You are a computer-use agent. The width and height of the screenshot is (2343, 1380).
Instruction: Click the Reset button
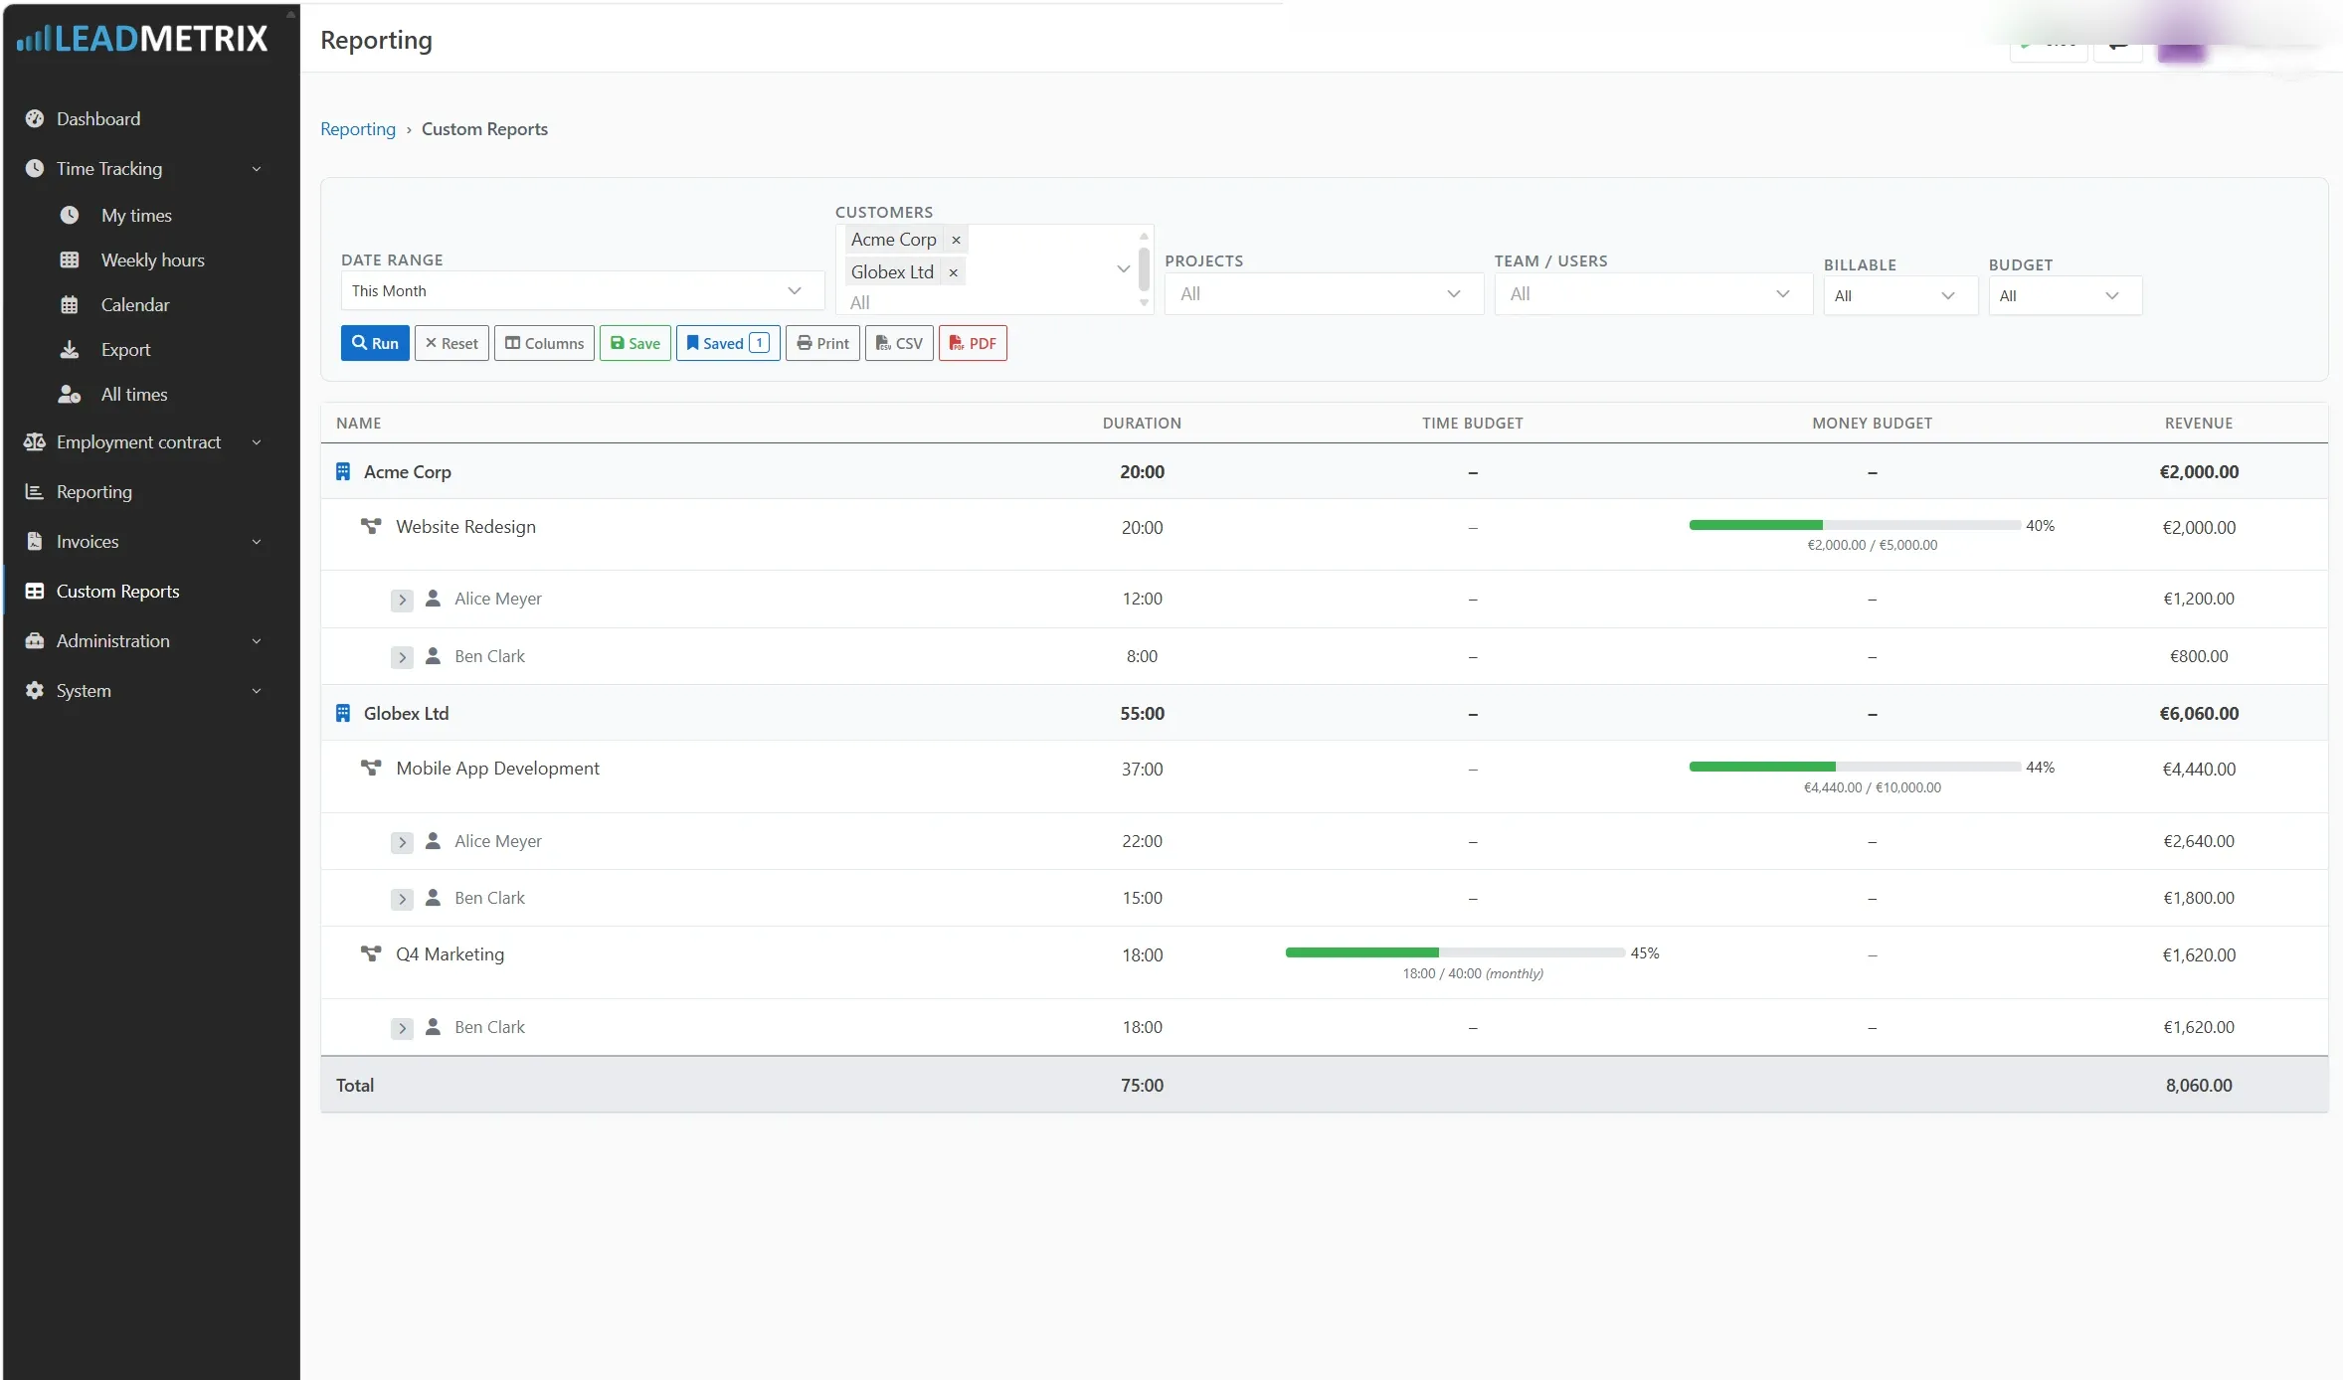point(451,343)
